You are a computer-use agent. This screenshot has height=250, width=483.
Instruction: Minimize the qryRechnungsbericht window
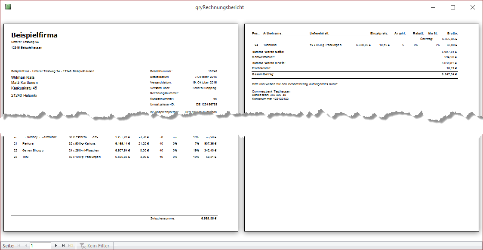[x=433, y=7]
